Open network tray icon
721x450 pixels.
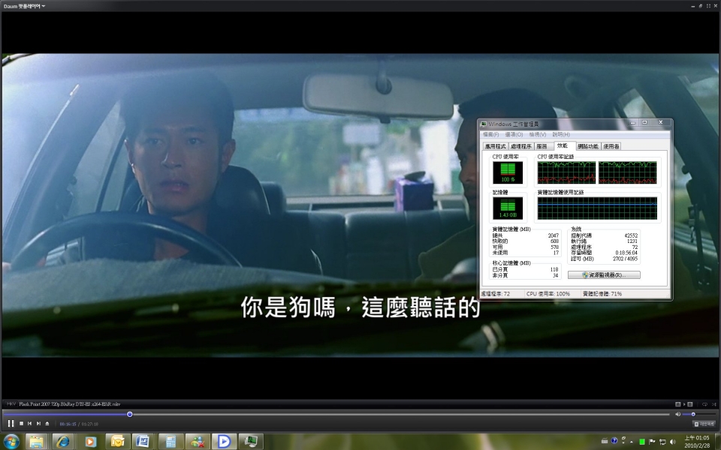tap(662, 442)
